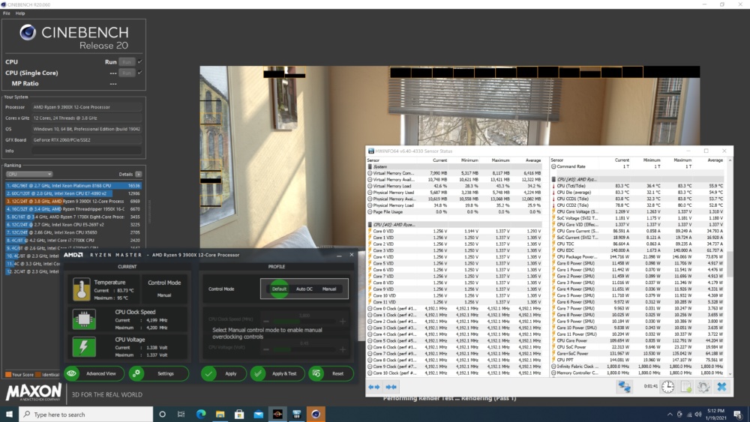Click taskbar clock showing 5:12 PM
The image size is (750, 422).
(x=716, y=415)
